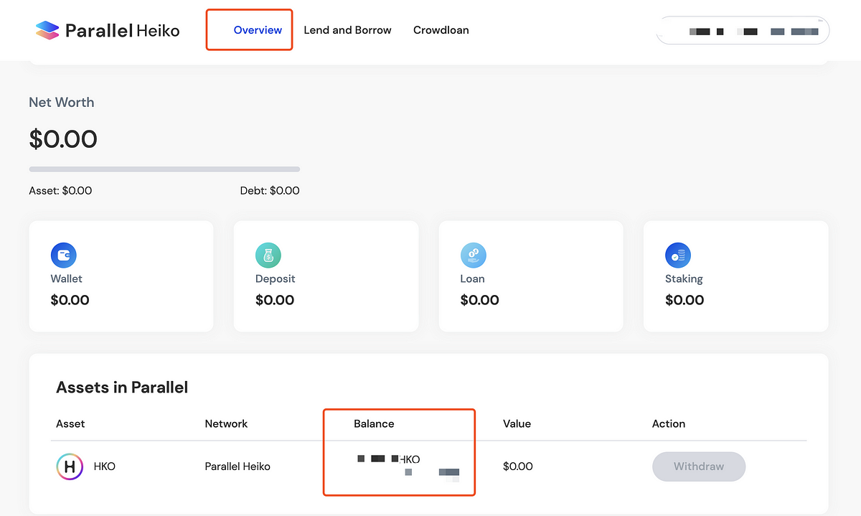This screenshot has height=516, width=861.
Task: Open the wallet account pill button
Action: click(x=743, y=31)
